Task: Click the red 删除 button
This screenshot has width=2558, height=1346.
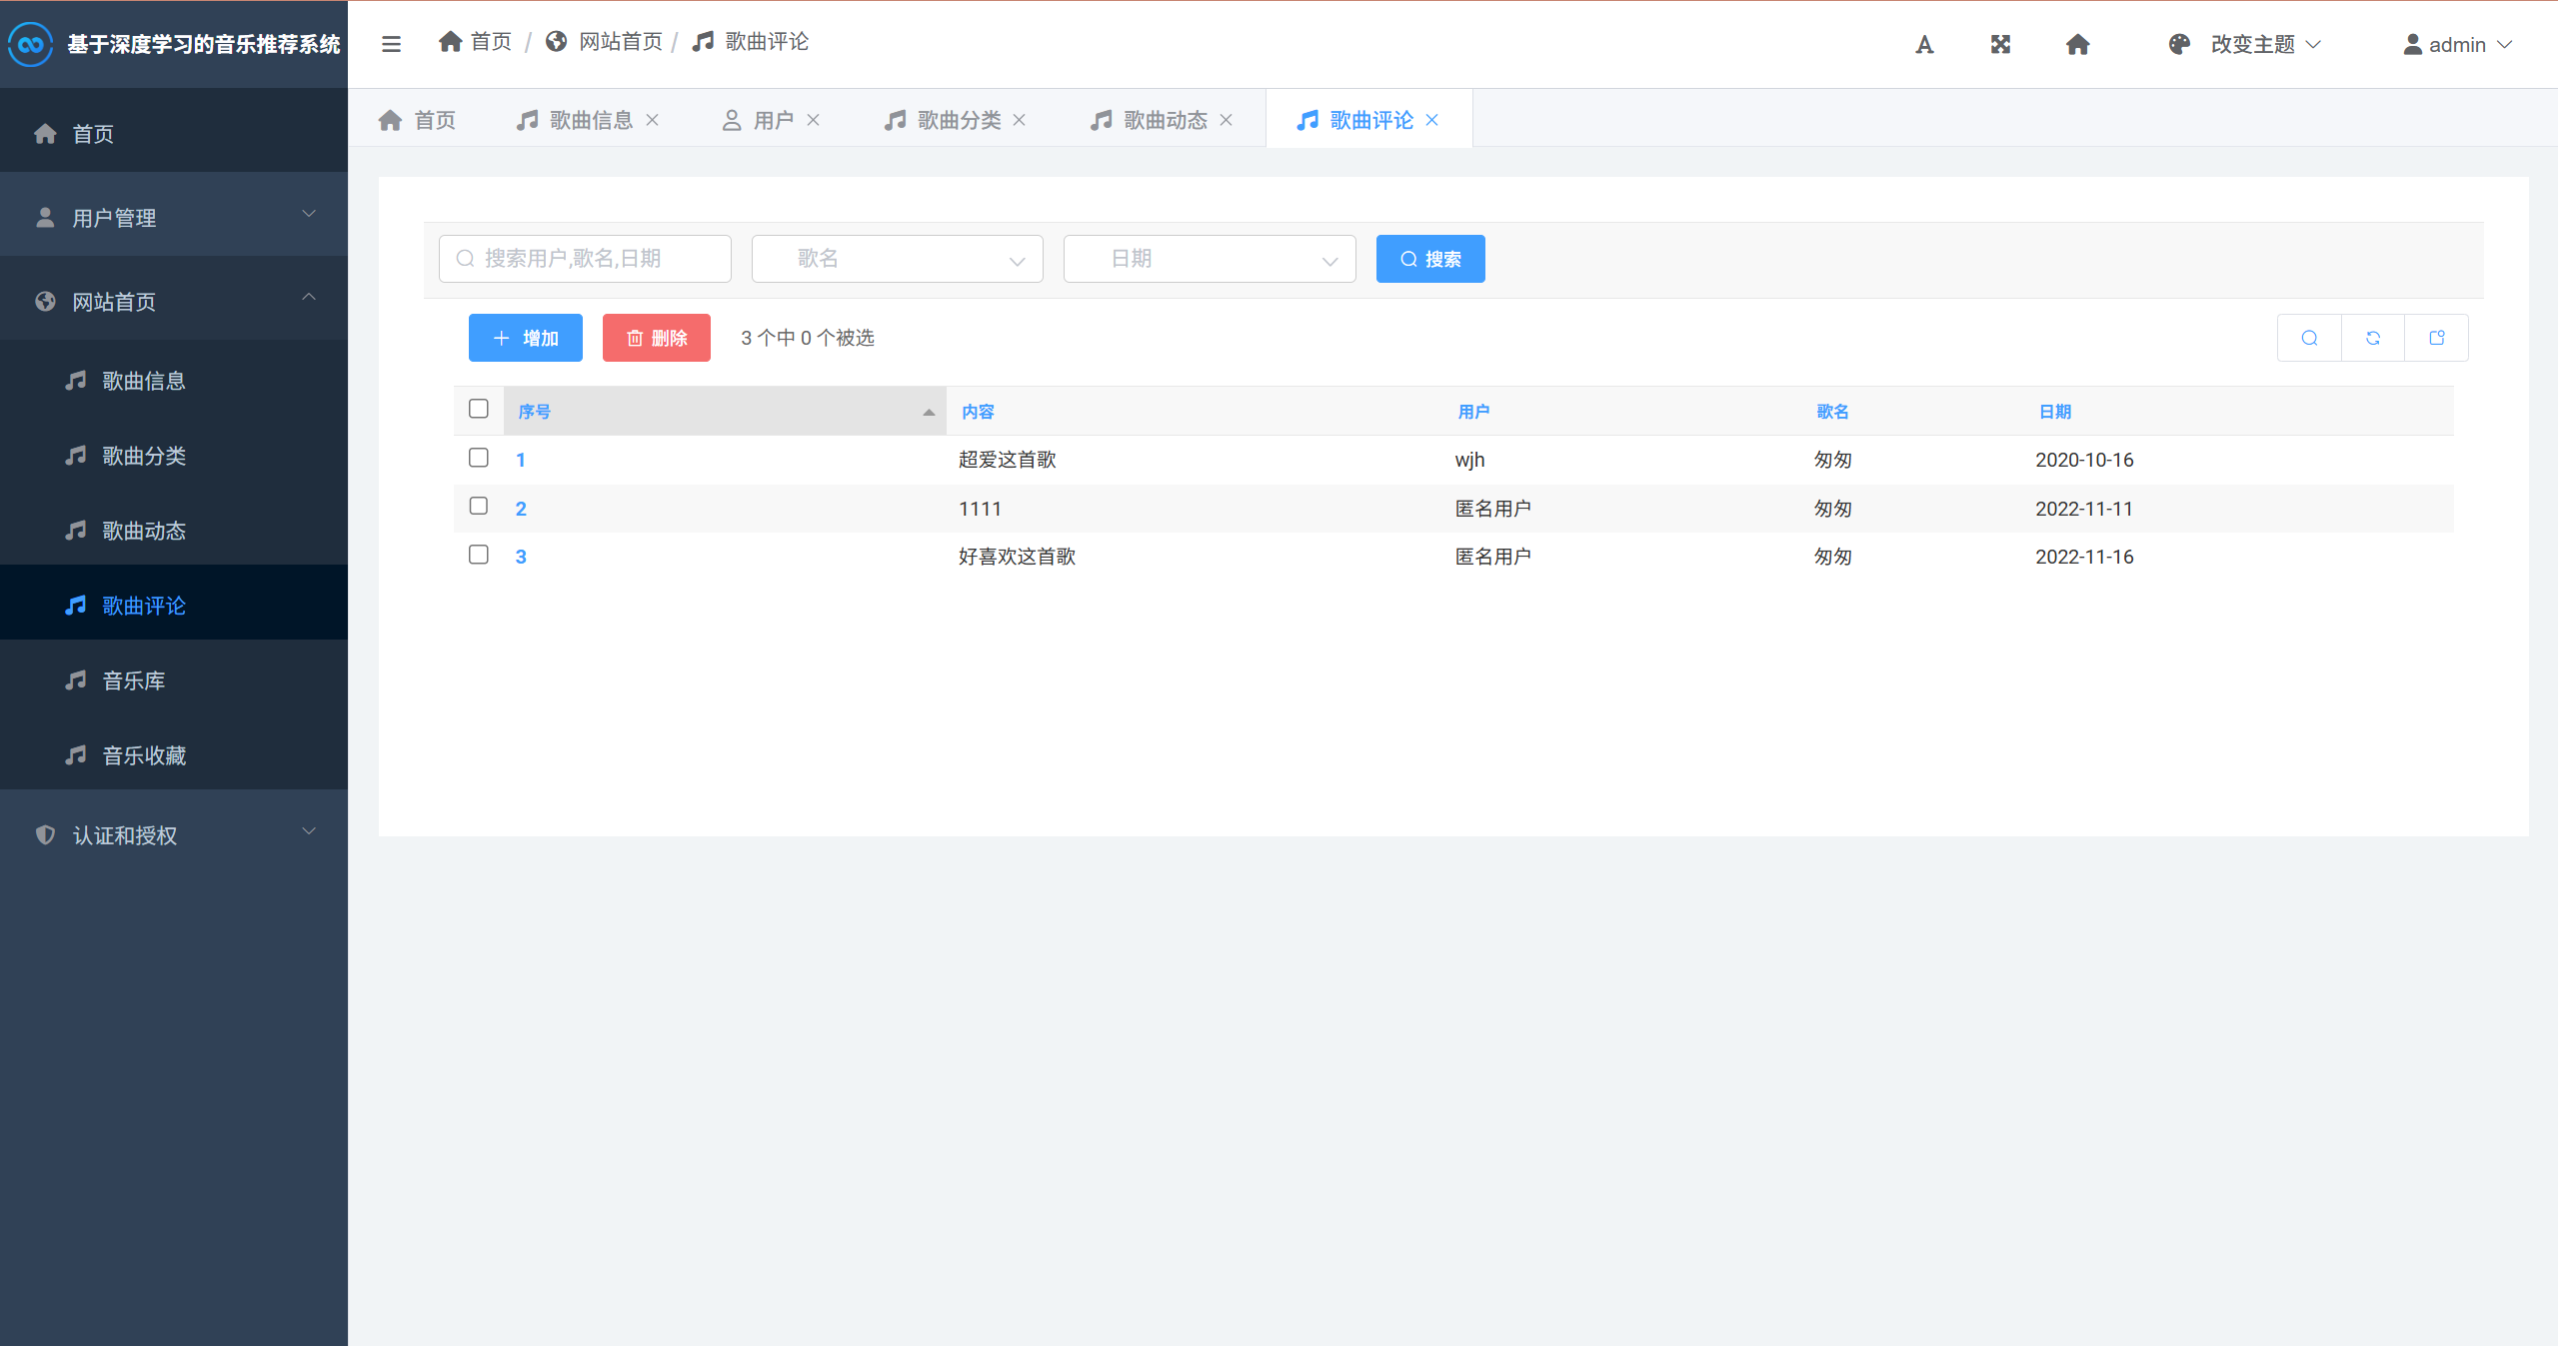Action: pos(656,338)
